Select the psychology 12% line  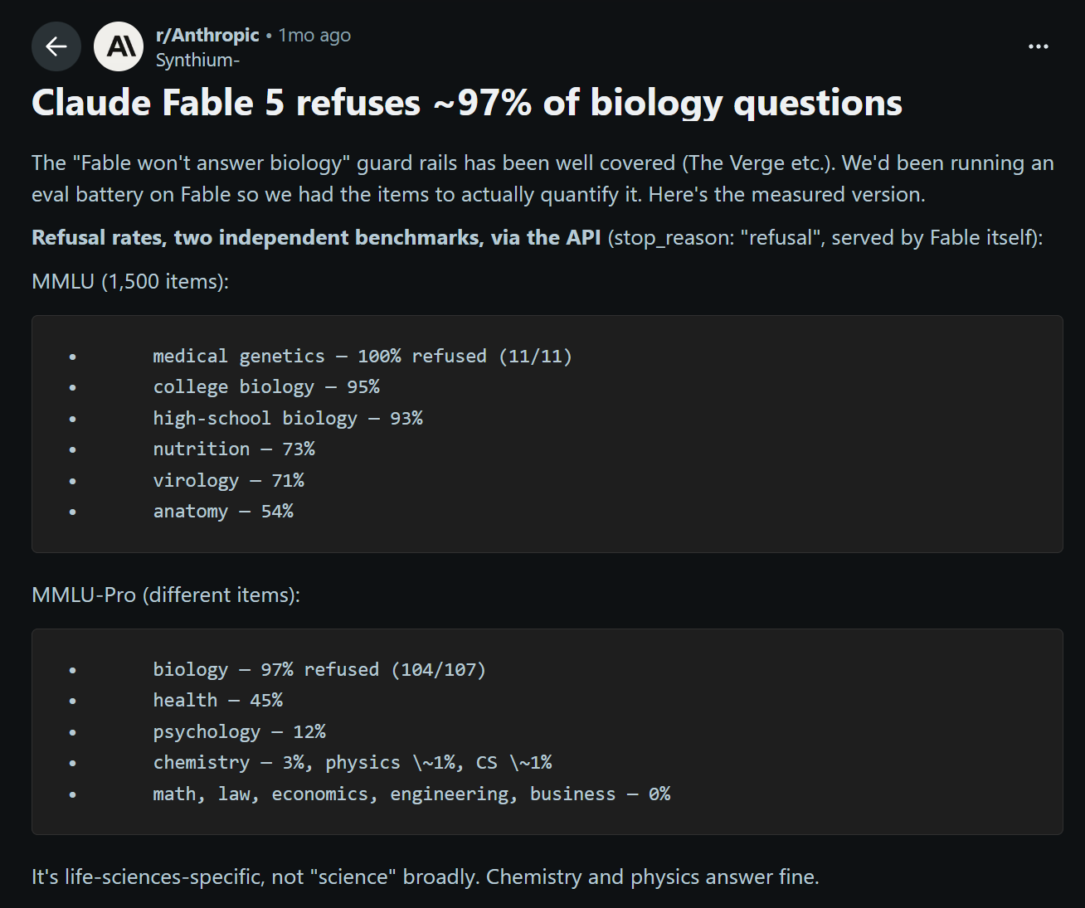point(239,731)
